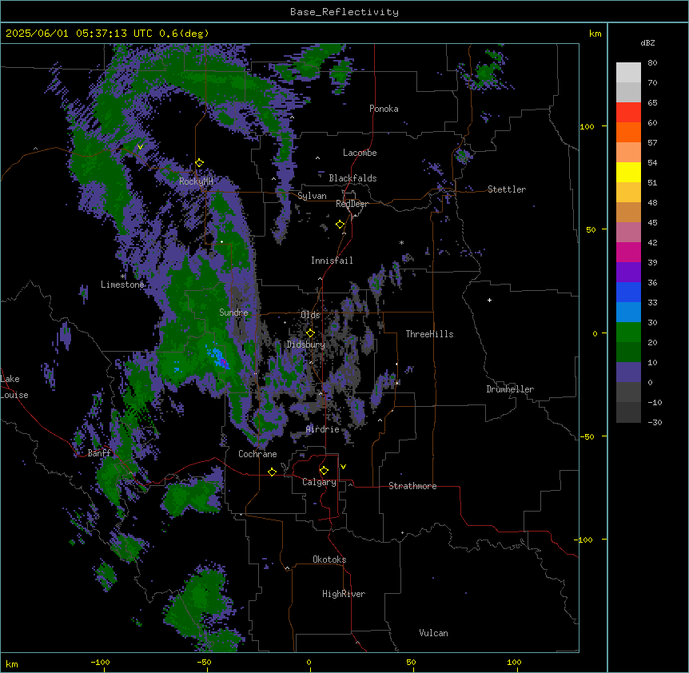
Task: Click the yellow 51-54 dBZ legend swatch
Action: [x=628, y=172]
